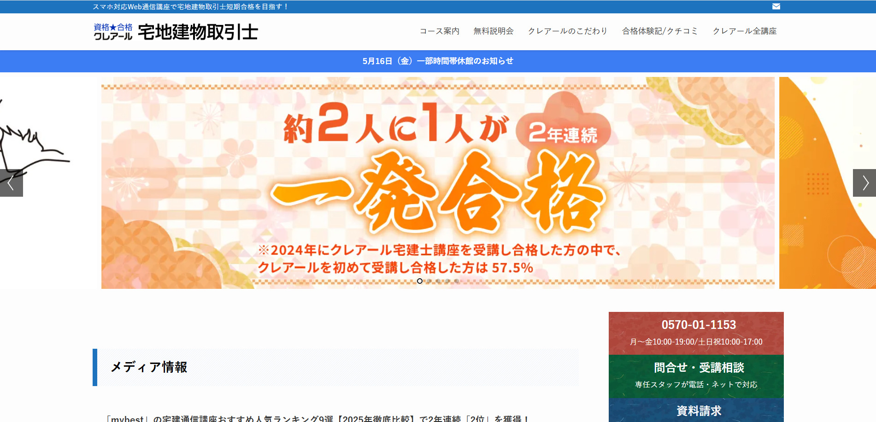Click the orange partial banner on the right
The height and width of the screenshot is (422, 876).
pos(828,183)
